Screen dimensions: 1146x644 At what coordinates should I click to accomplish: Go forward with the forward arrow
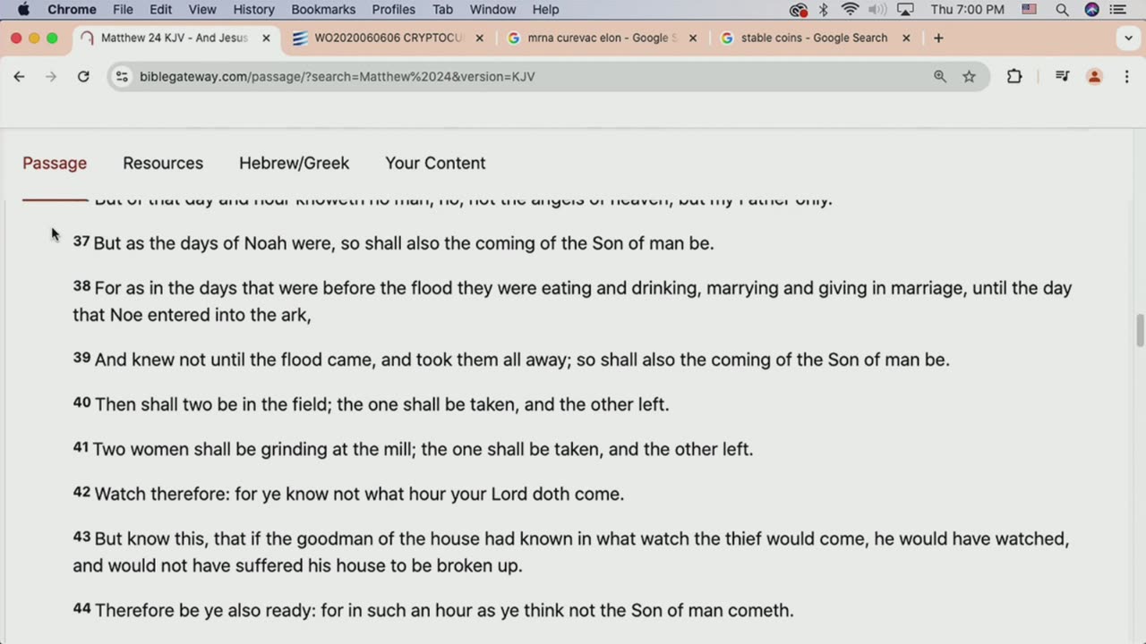tap(51, 77)
